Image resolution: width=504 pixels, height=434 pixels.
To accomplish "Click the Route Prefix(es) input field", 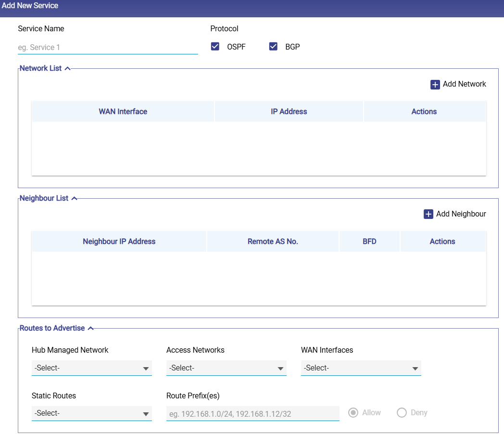I will [252, 413].
